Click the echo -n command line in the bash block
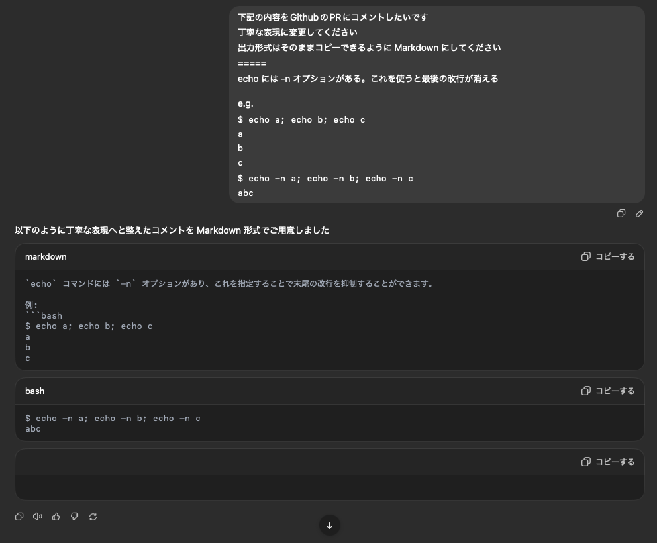657x543 pixels. click(113, 418)
